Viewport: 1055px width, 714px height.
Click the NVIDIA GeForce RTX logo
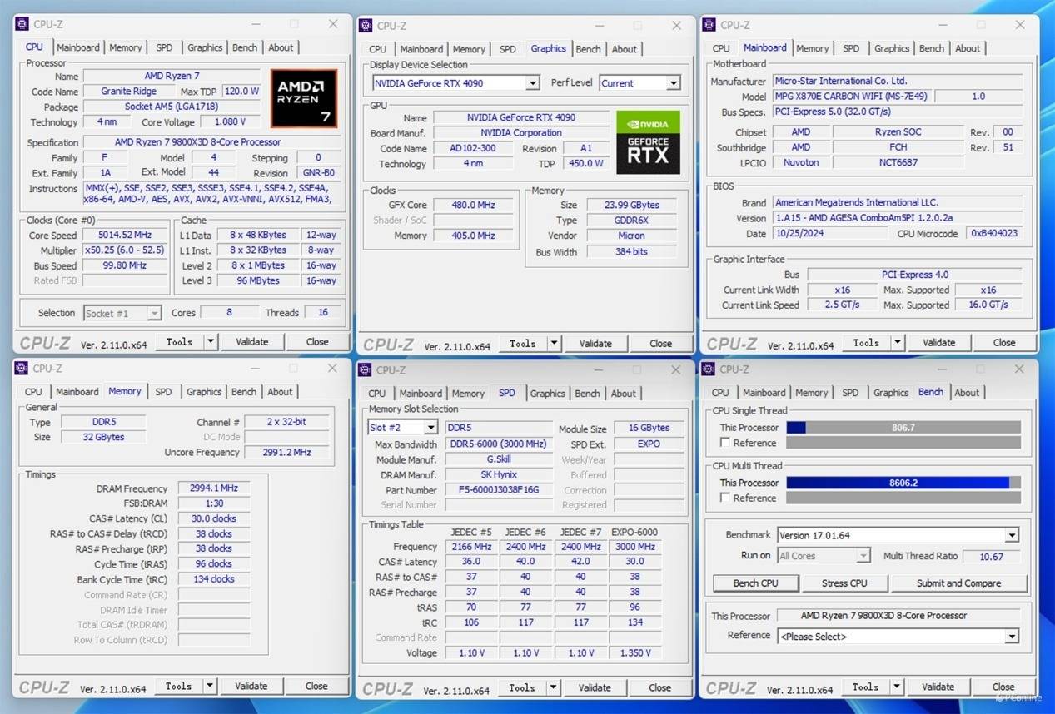[648, 142]
